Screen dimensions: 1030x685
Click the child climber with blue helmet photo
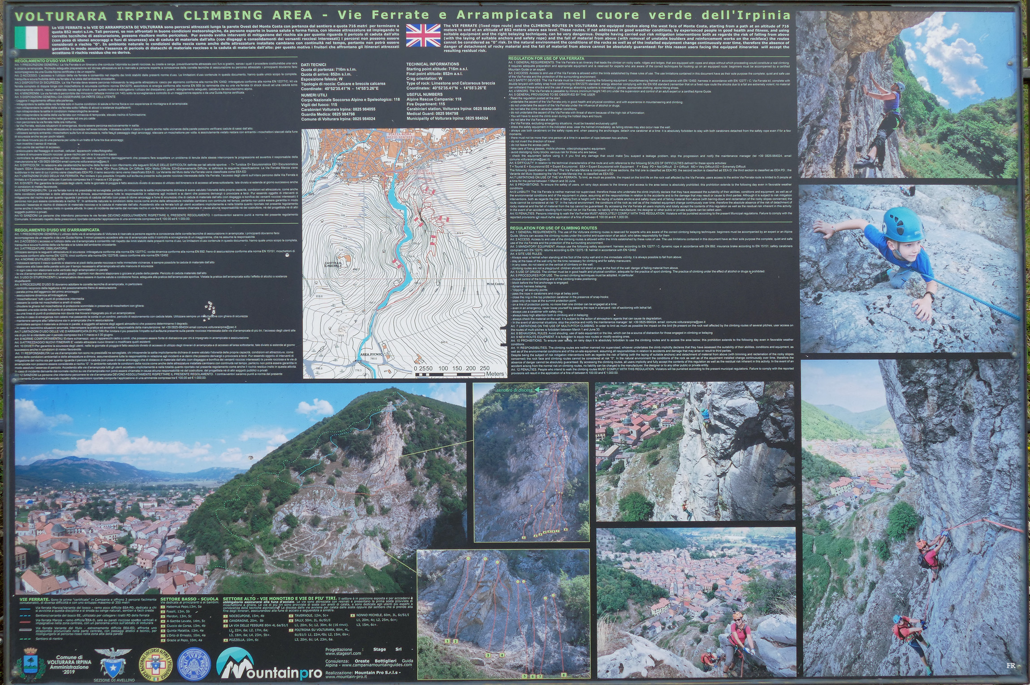(908, 269)
